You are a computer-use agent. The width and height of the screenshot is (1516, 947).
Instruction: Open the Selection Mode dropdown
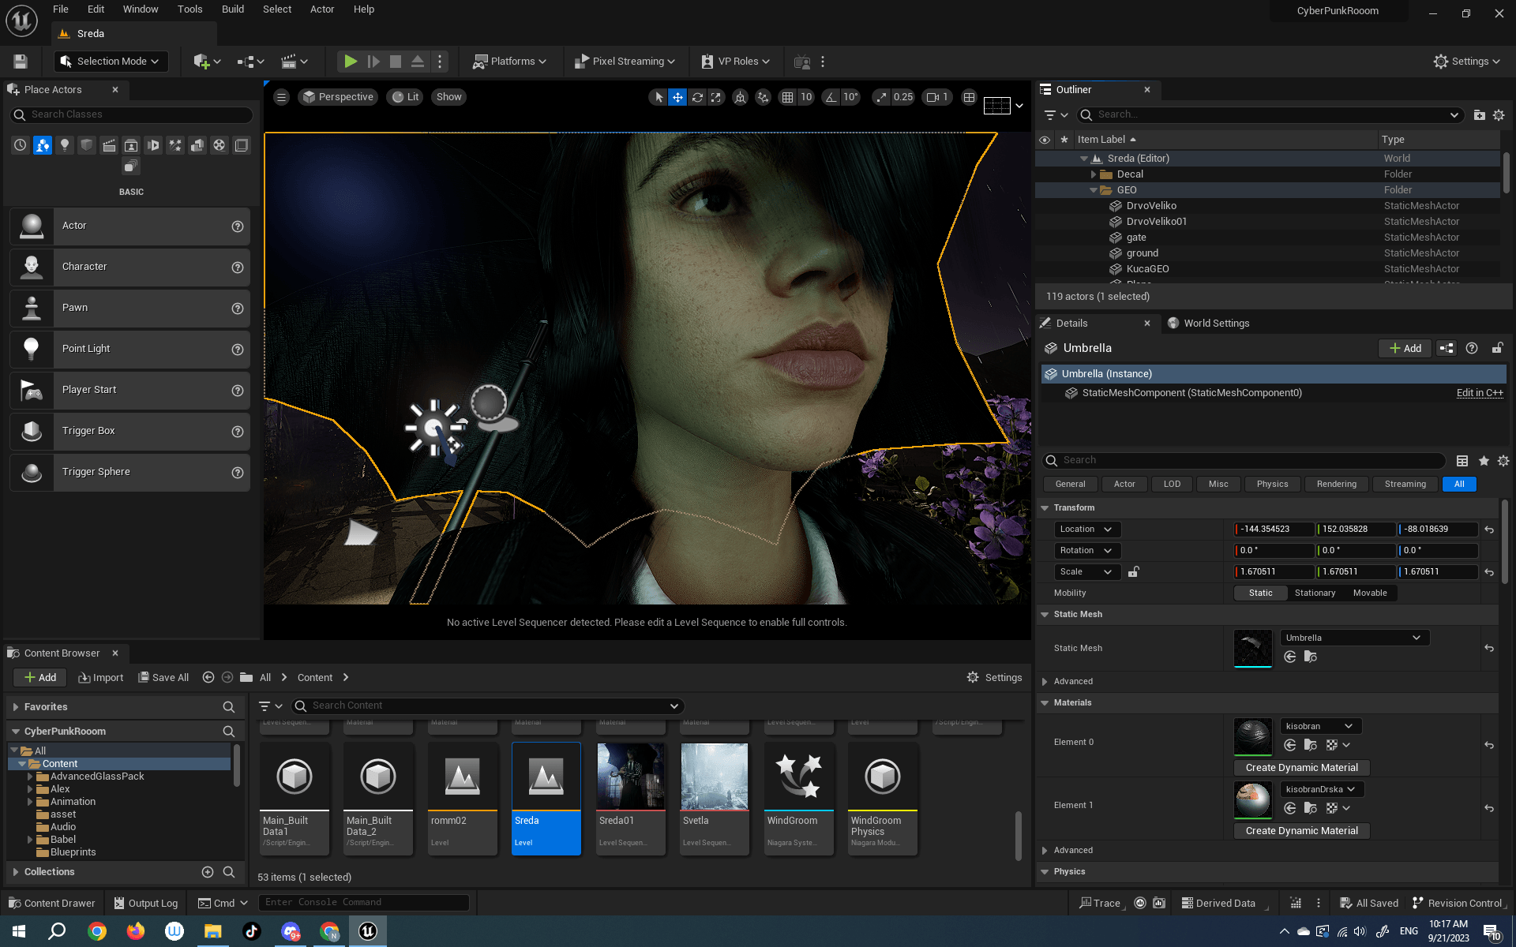pyautogui.click(x=110, y=62)
